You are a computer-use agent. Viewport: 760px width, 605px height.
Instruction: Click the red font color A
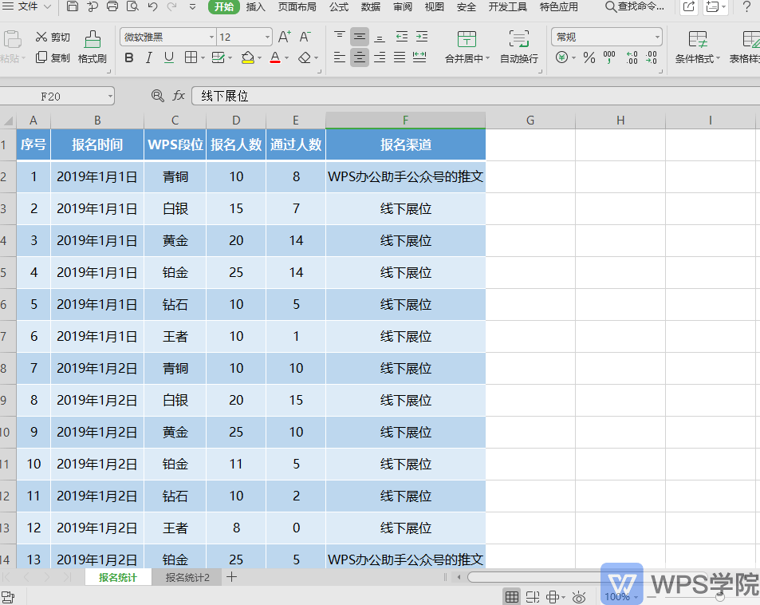[x=275, y=57]
